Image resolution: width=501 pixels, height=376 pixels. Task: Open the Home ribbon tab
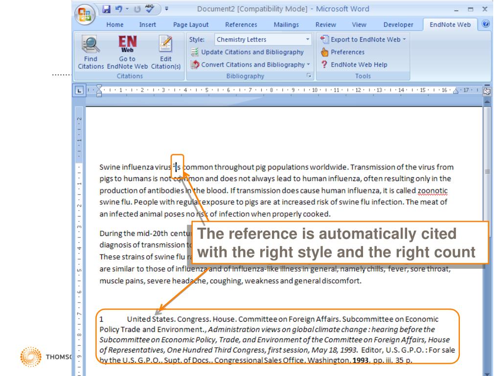(x=114, y=24)
